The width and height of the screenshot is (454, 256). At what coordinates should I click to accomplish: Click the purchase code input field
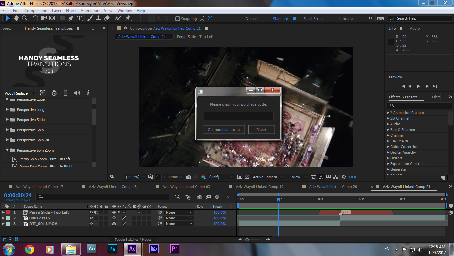(239, 116)
